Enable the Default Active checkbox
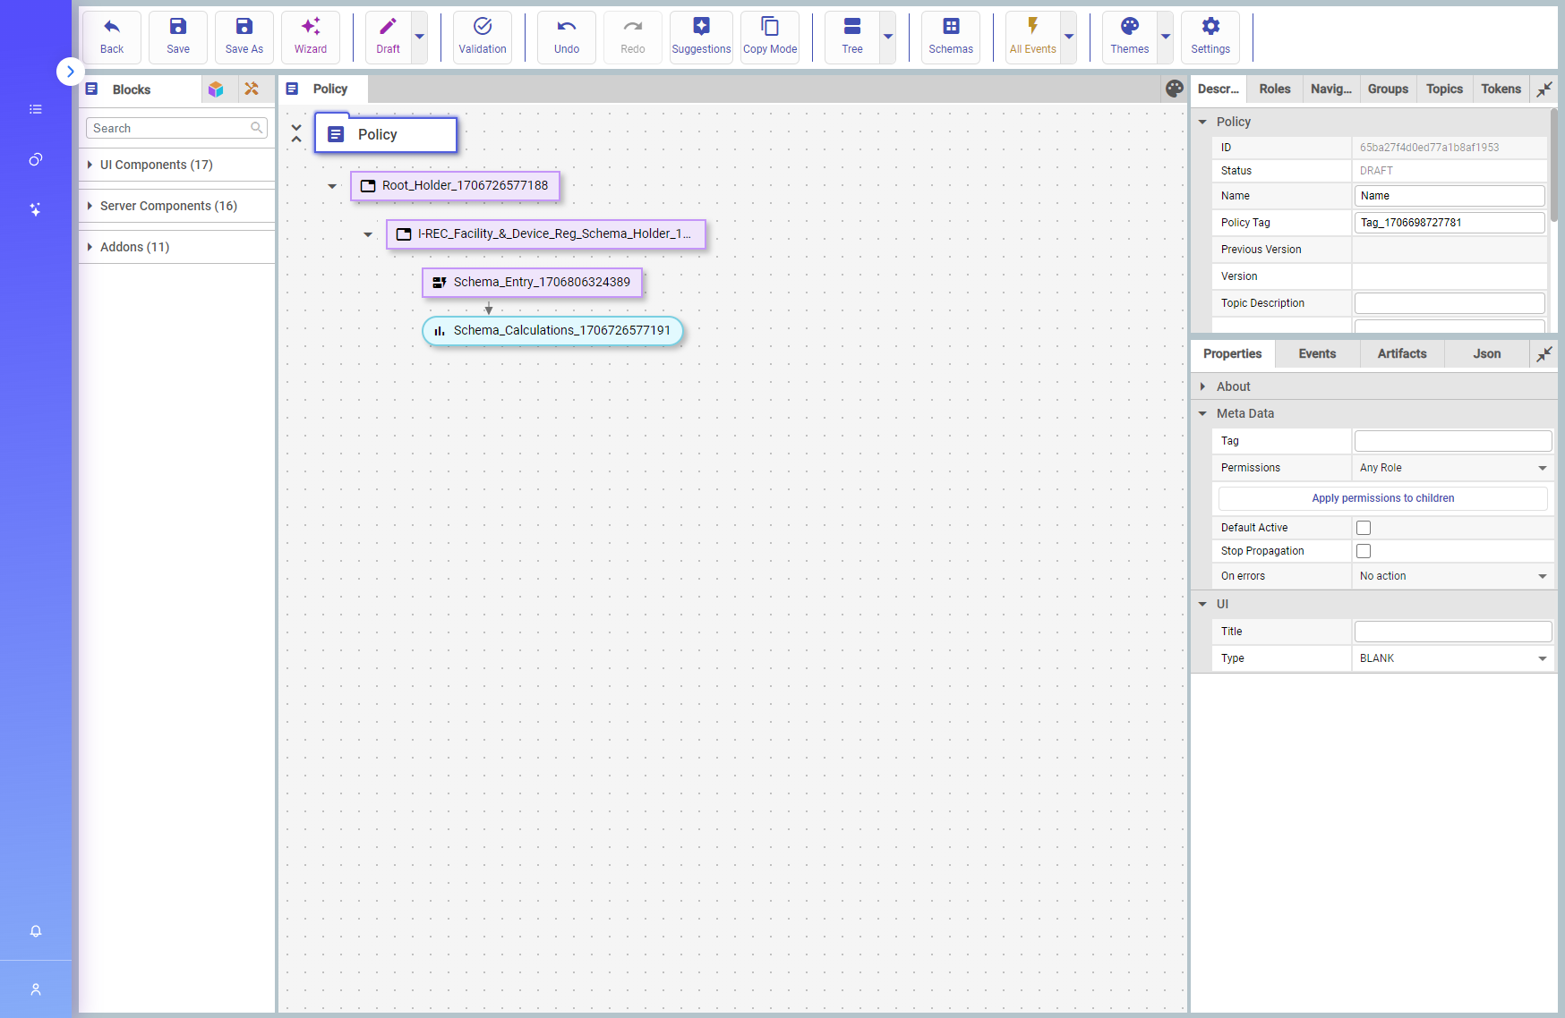The image size is (1565, 1018). (x=1363, y=528)
